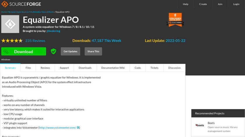Viewport: 245px width, 137px height.
Task: Click the Windows platform label
Action: 6,60
